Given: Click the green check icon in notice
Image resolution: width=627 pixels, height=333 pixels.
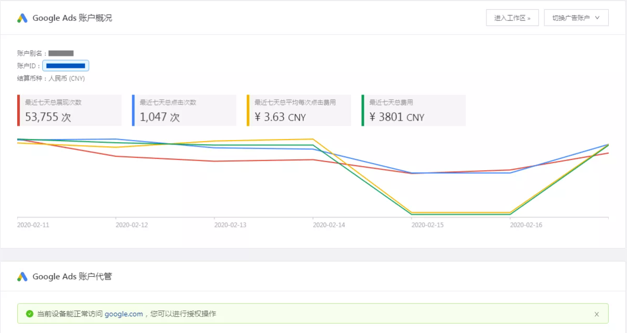Looking at the screenshot, I should point(29,314).
